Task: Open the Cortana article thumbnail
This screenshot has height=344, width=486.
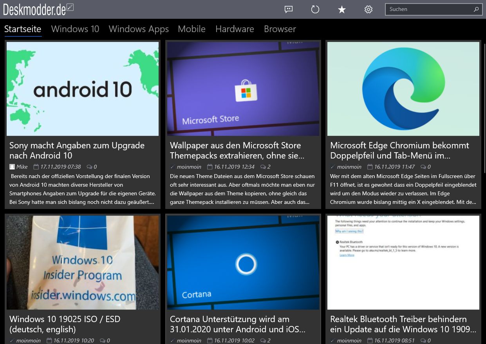Action: [x=243, y=263]
